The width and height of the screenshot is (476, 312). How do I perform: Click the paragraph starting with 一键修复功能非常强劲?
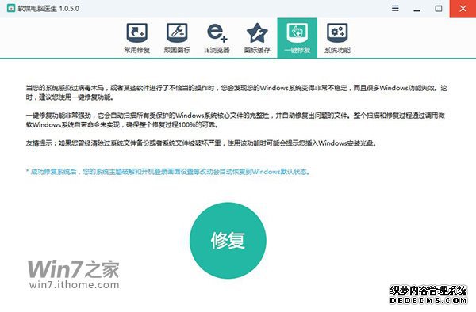236,120
